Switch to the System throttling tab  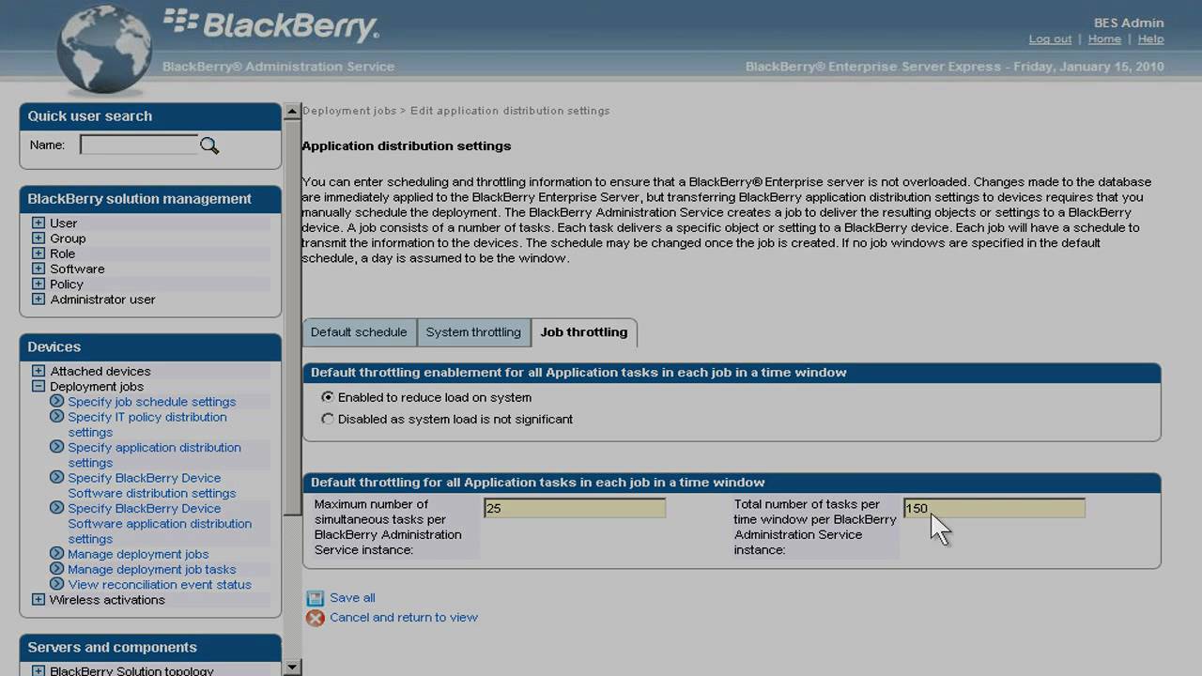473,332
